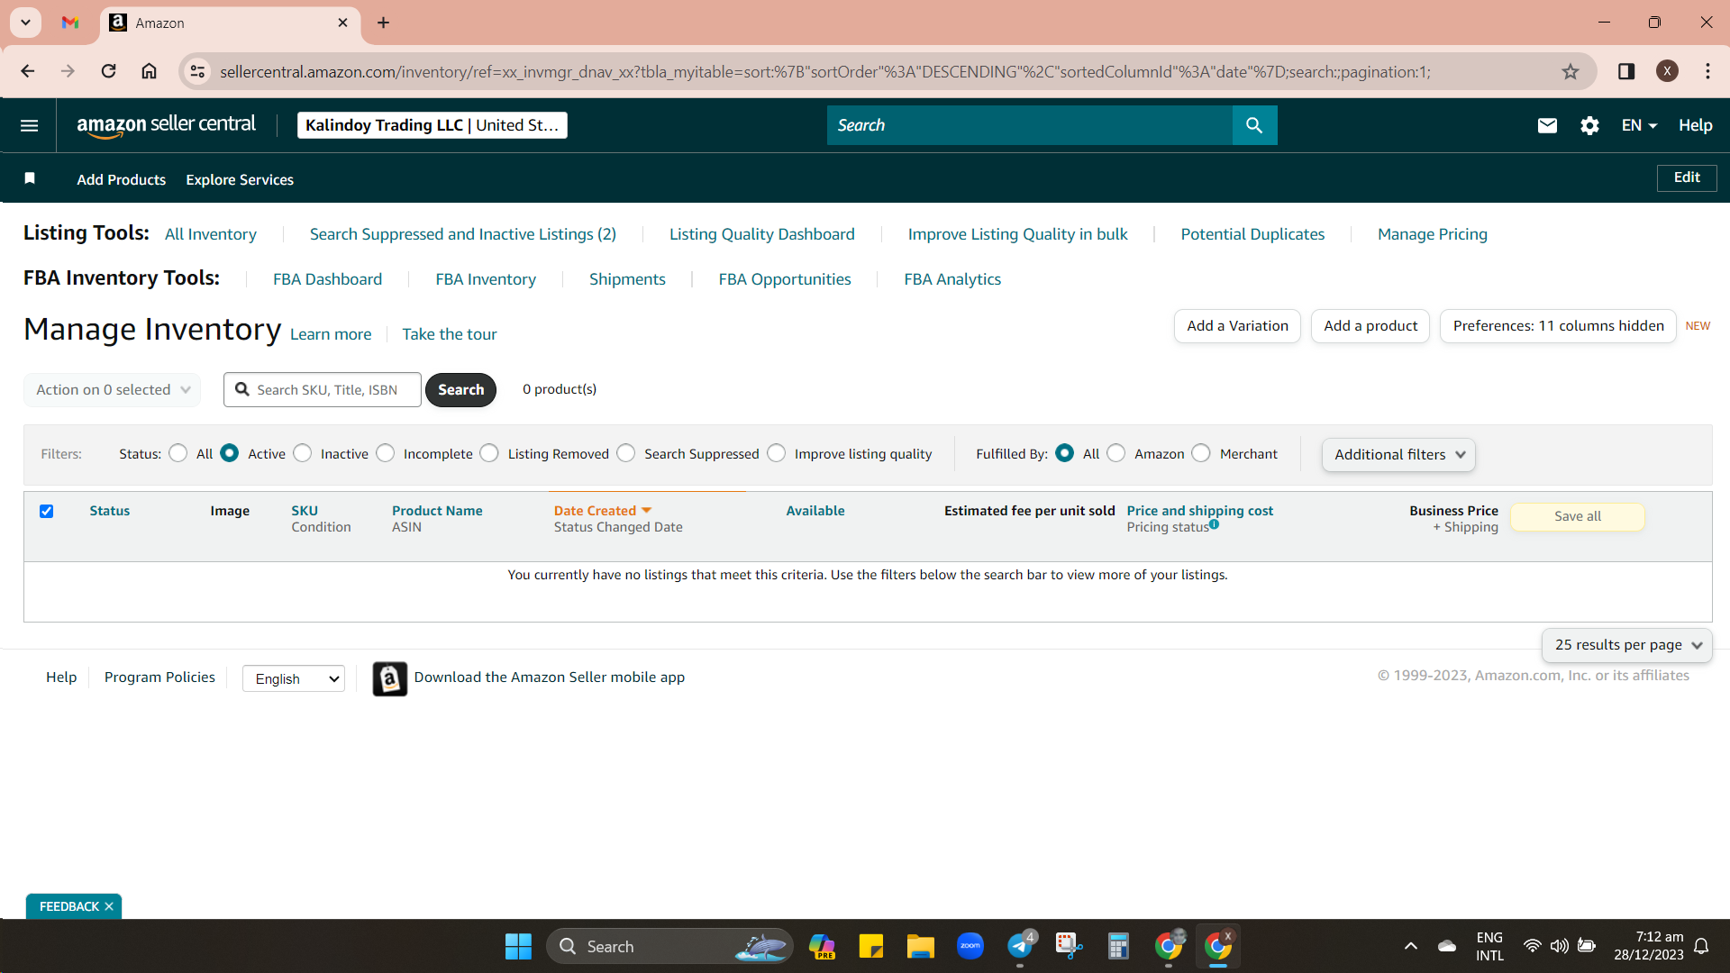The width and height of the screenshot is (1730, 973).
Task: Click the magnifier search button in header
Action: pos(1254,125)
